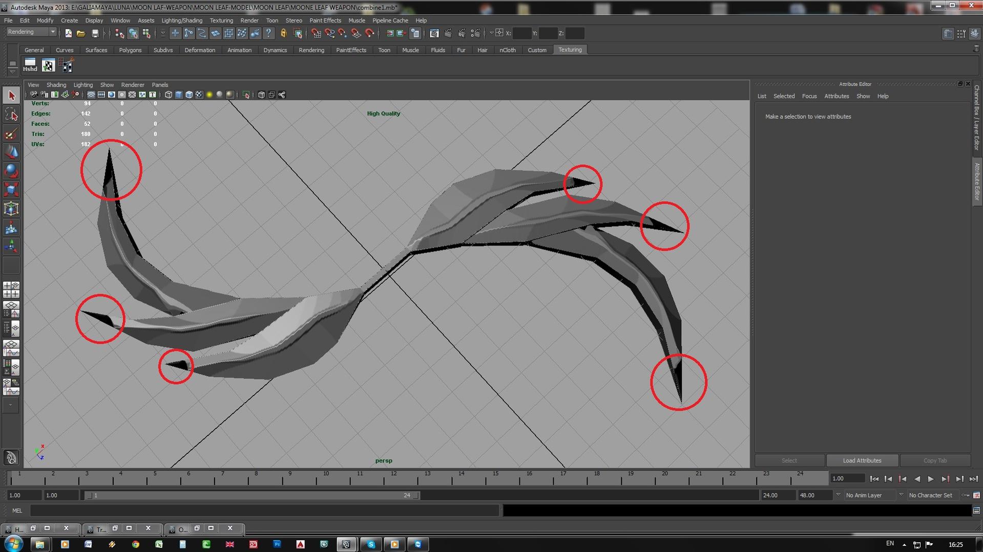The image size is (983, 552).
Task: Select the arrow Select tool
Action: pos(11,95)
